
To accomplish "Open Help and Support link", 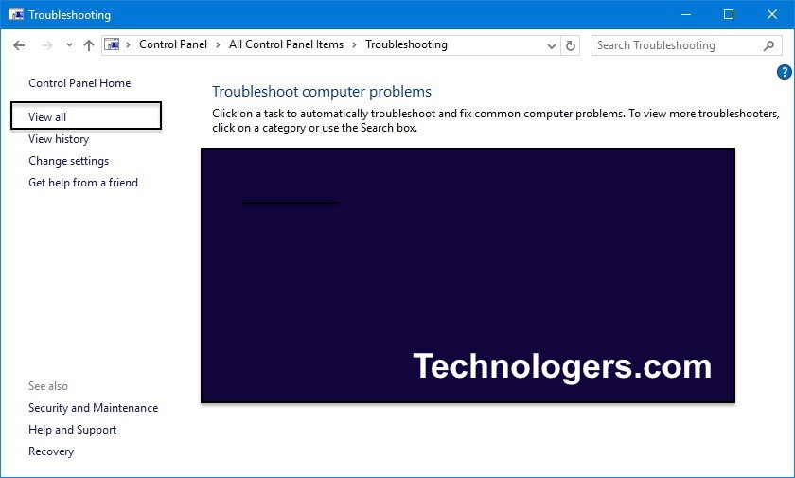I will 73,430.
